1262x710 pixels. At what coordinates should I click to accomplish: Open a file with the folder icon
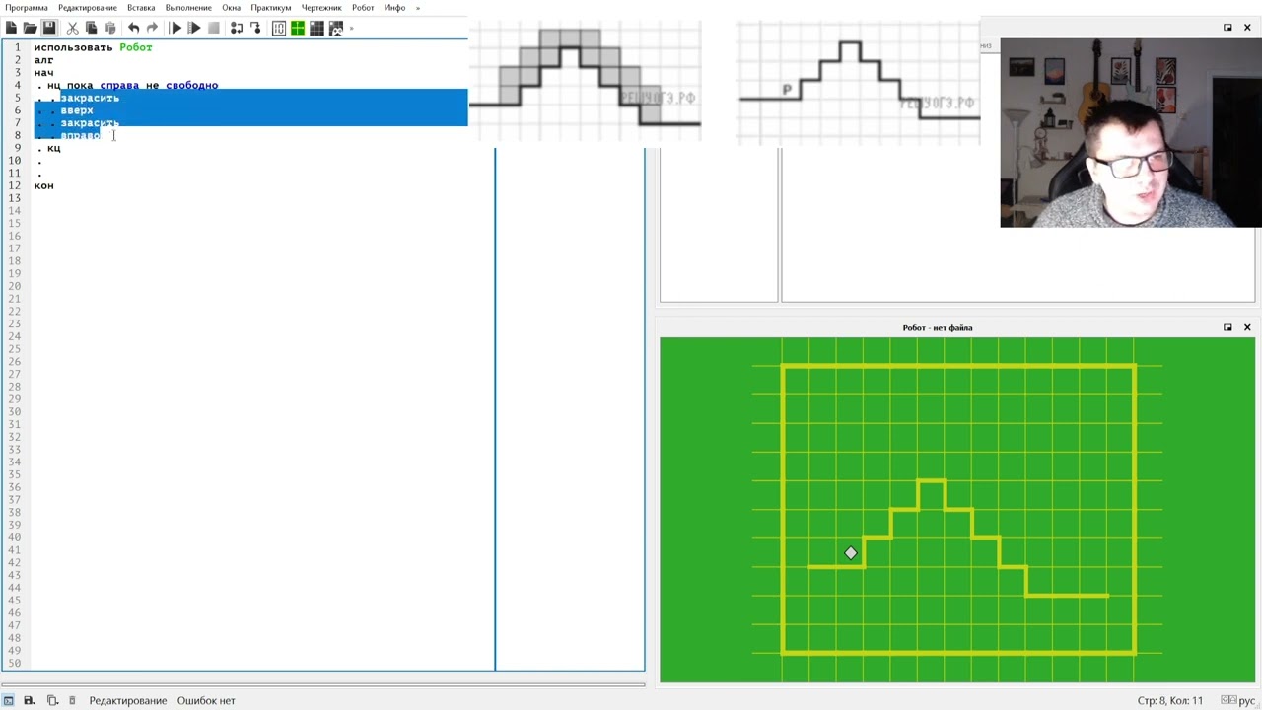coord(31,28)
